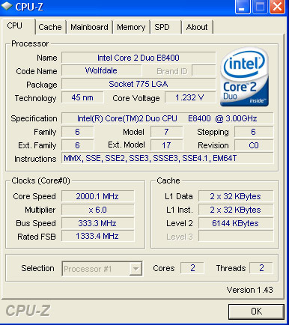
Task: Click the Level 2 cache value field
Action: (236, 223)
